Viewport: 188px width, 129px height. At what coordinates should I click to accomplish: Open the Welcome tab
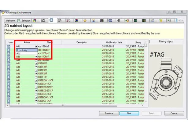[10, 20]
